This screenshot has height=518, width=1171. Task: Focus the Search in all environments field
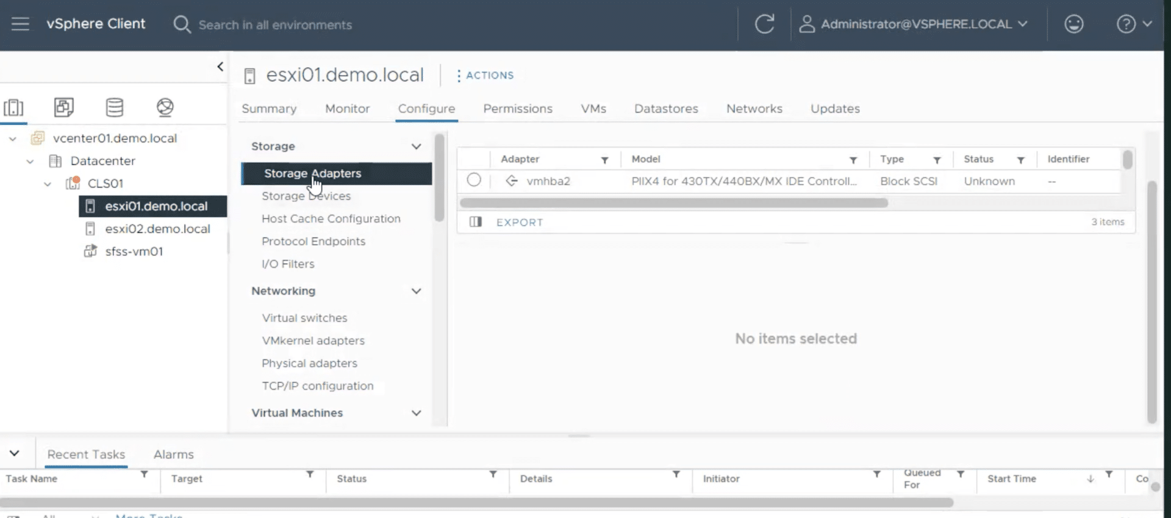coord(275,25)
